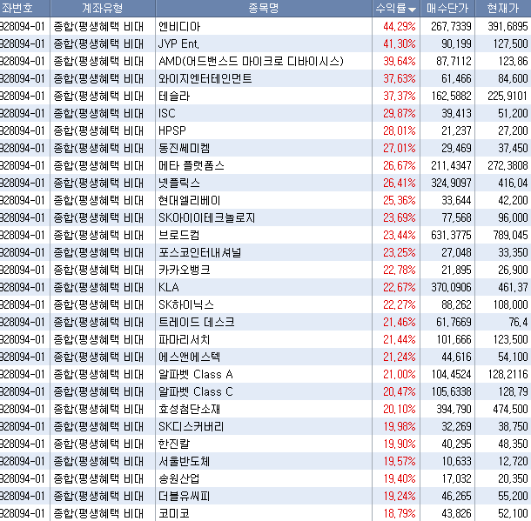This screenshot has height=521, width=531.
Task: Select the SK디스커버리 stock name
Action: pyautogui.click(x=192, y=426)
